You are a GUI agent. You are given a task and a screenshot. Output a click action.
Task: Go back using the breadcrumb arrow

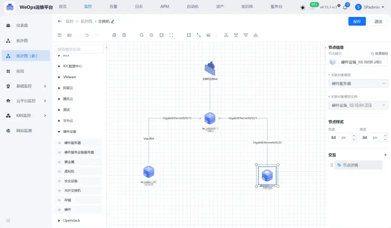(x=60, y=21)
